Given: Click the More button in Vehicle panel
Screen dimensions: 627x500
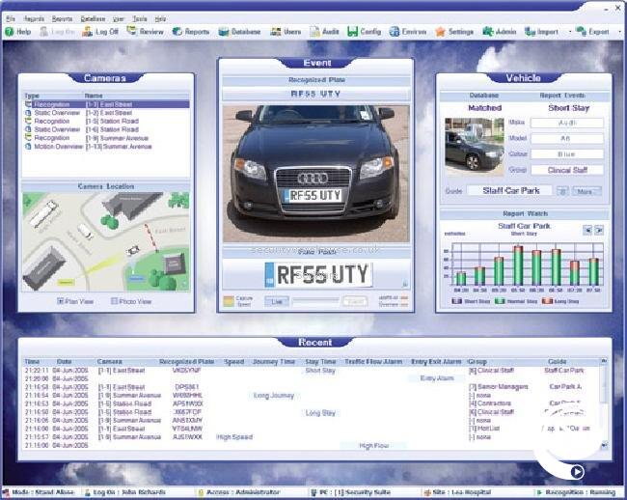Looking at the screenshot, I should click(584, 191).
